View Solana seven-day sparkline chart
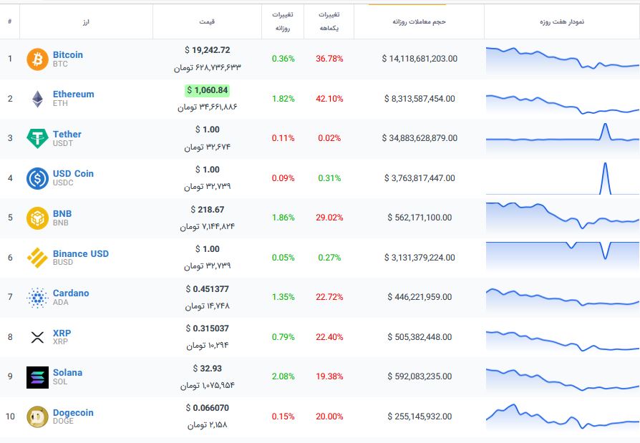This screenshot has width=640, height=443. pyautogui.click(x=563, y=380)
